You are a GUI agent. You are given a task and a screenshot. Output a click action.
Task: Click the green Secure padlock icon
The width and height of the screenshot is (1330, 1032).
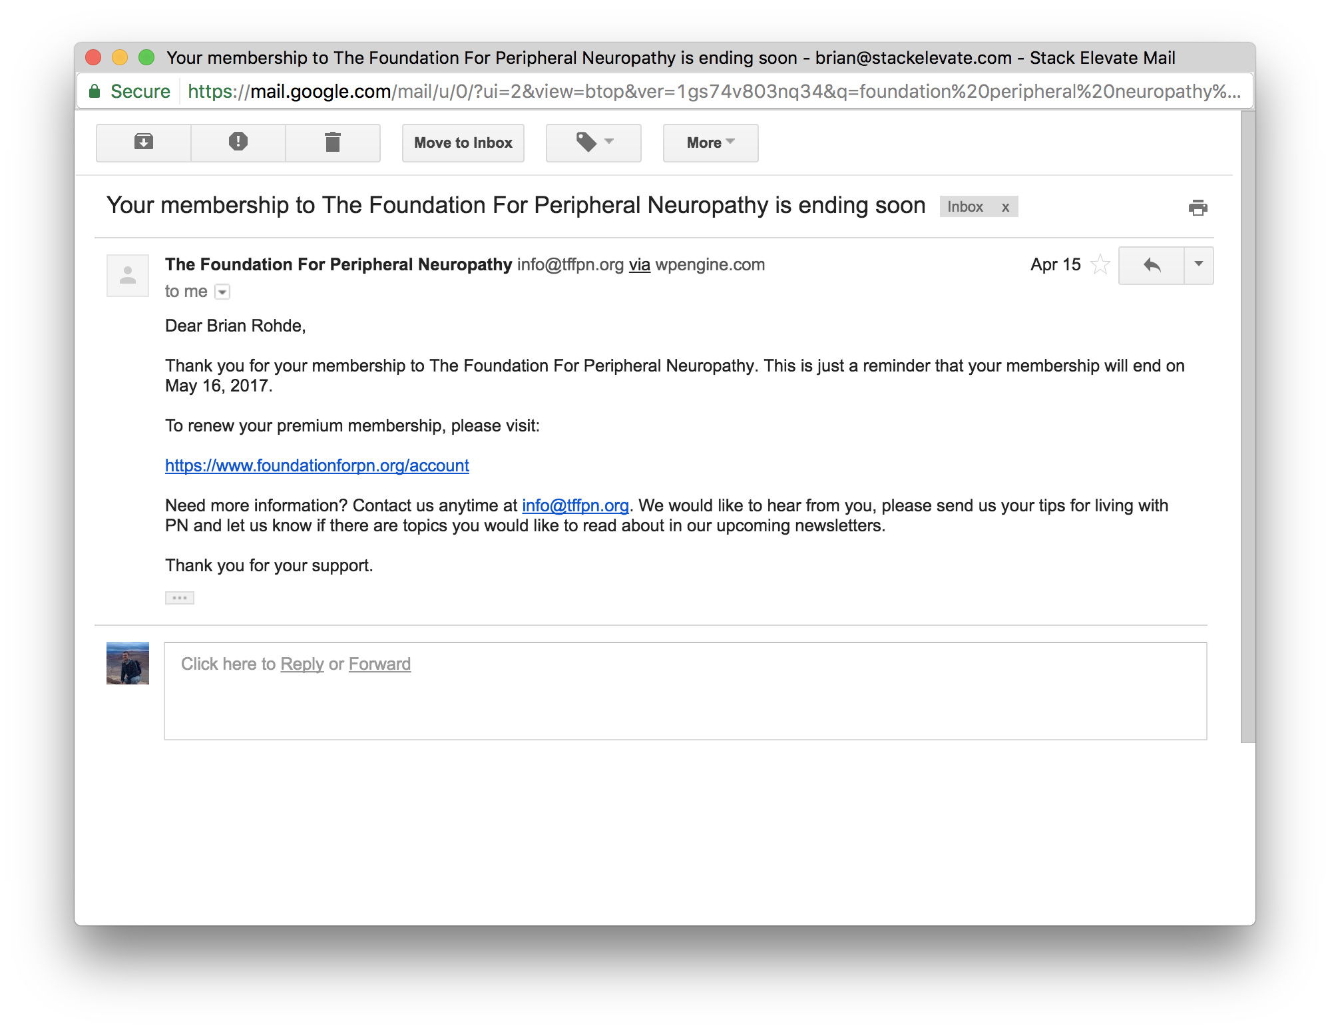pos(95,91)
